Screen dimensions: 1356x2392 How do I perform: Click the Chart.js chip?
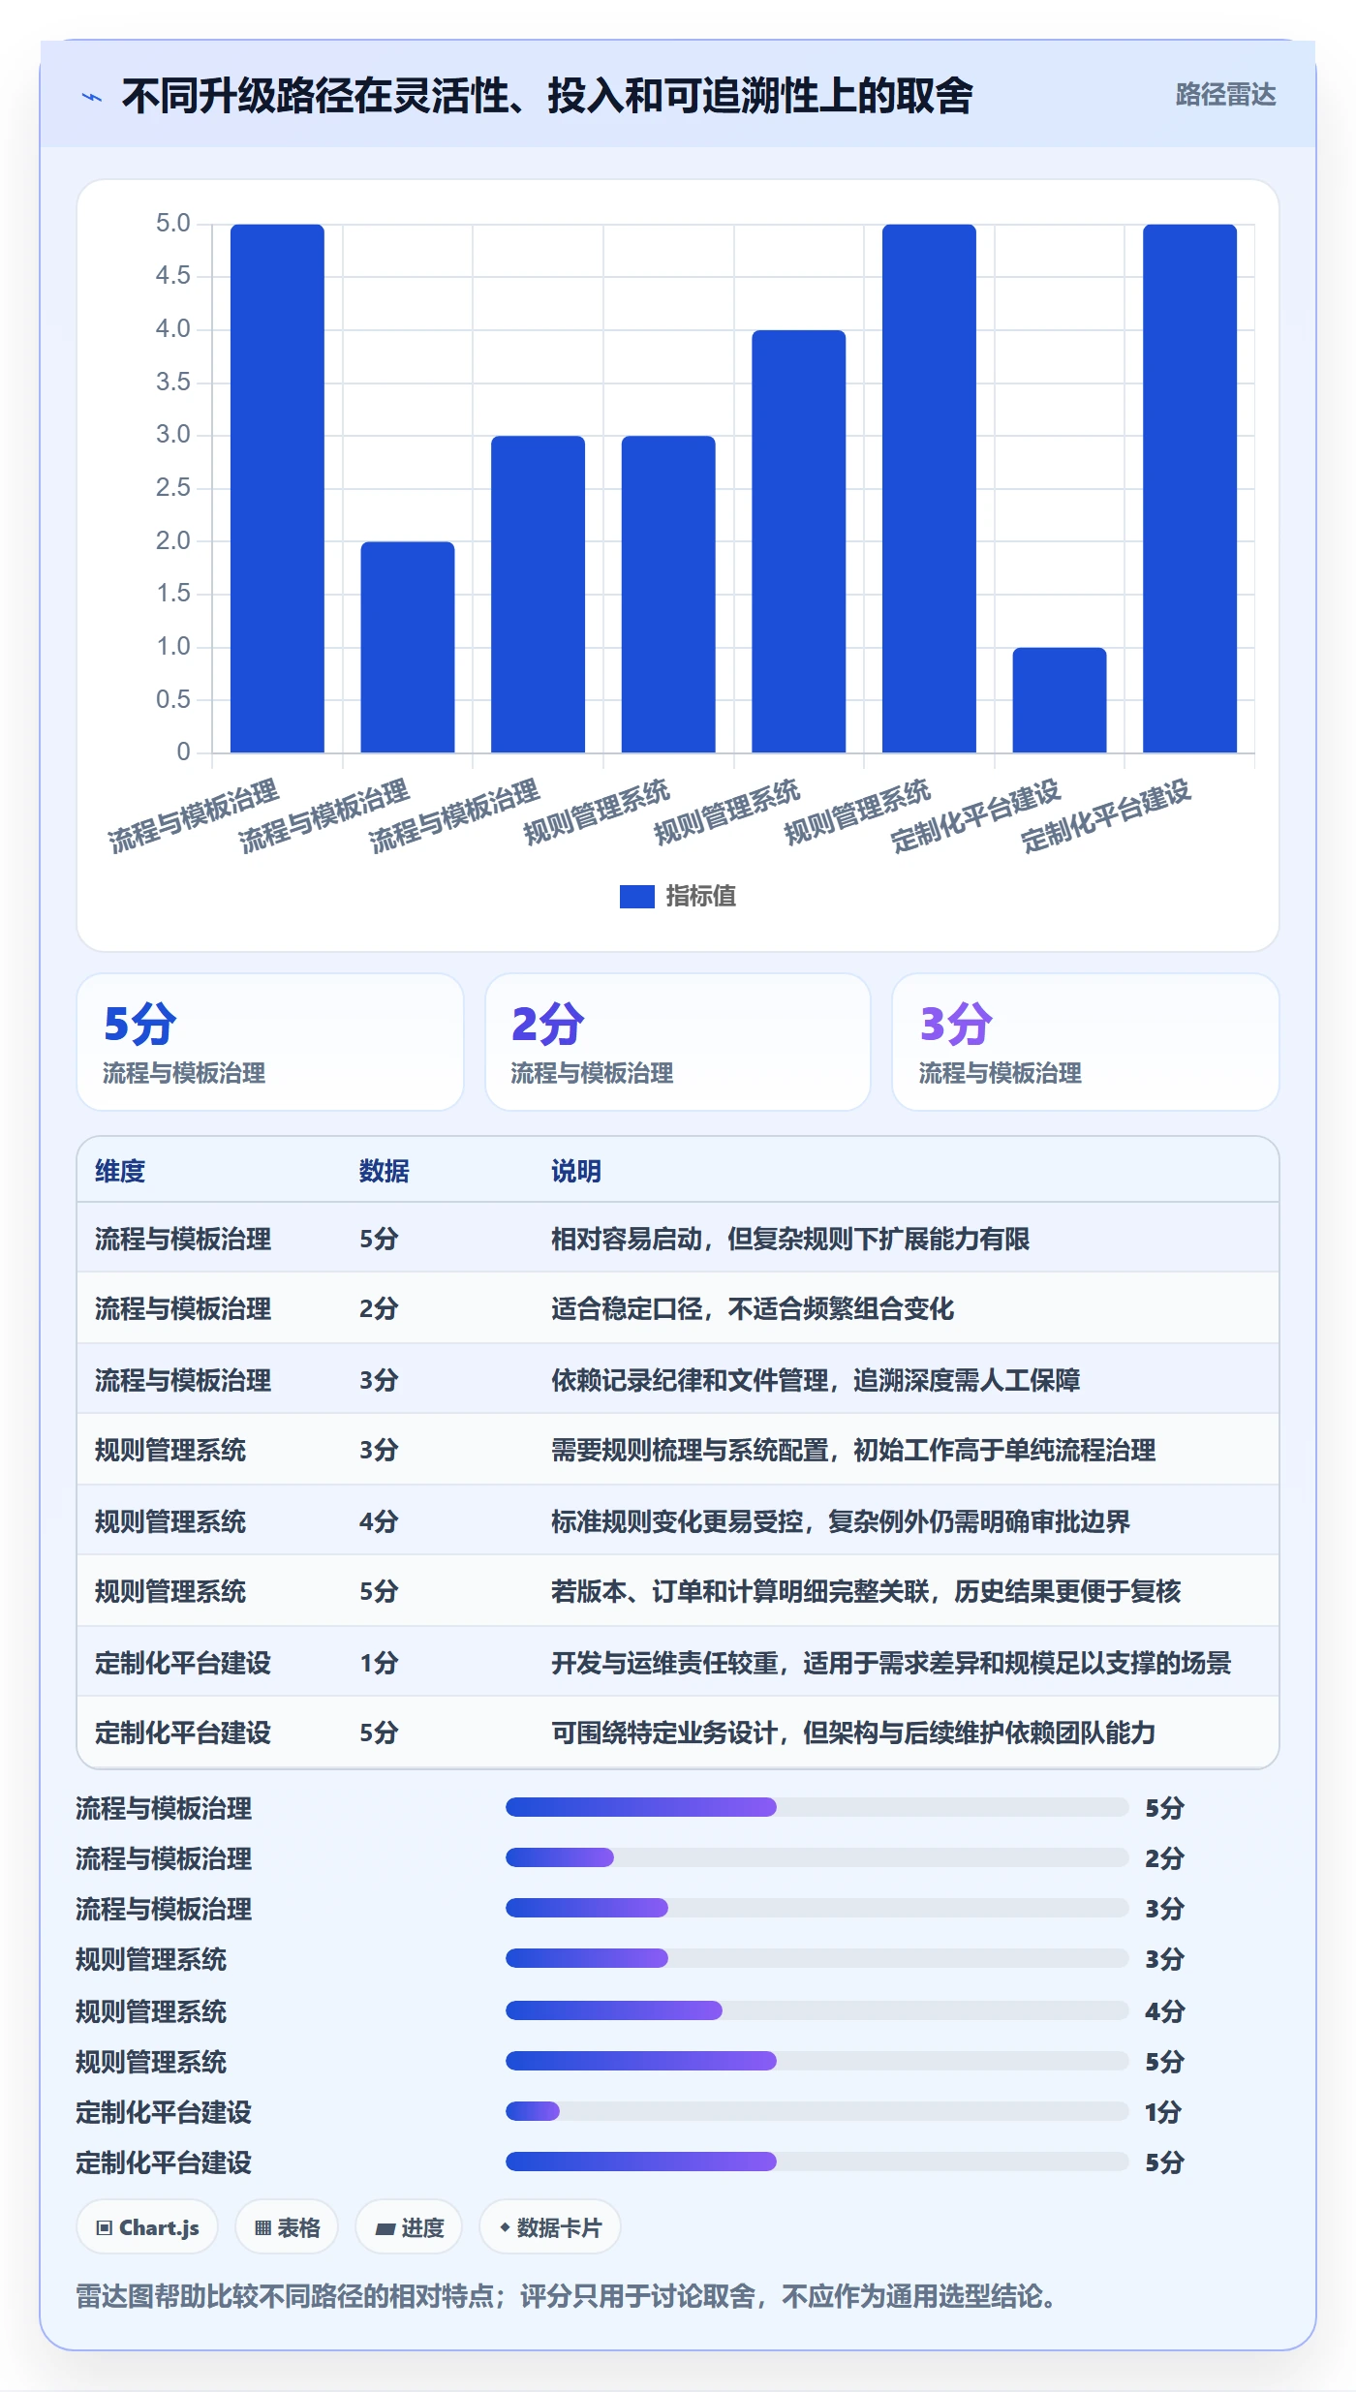click(x=147, y=2227)
